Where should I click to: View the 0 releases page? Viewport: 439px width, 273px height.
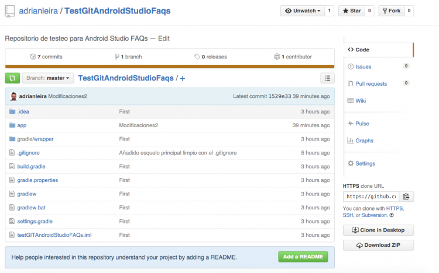[211, 57]
